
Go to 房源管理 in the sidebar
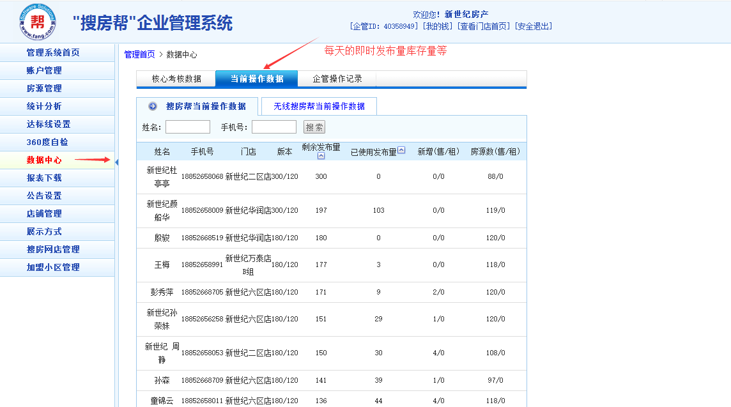pos(44,89)
